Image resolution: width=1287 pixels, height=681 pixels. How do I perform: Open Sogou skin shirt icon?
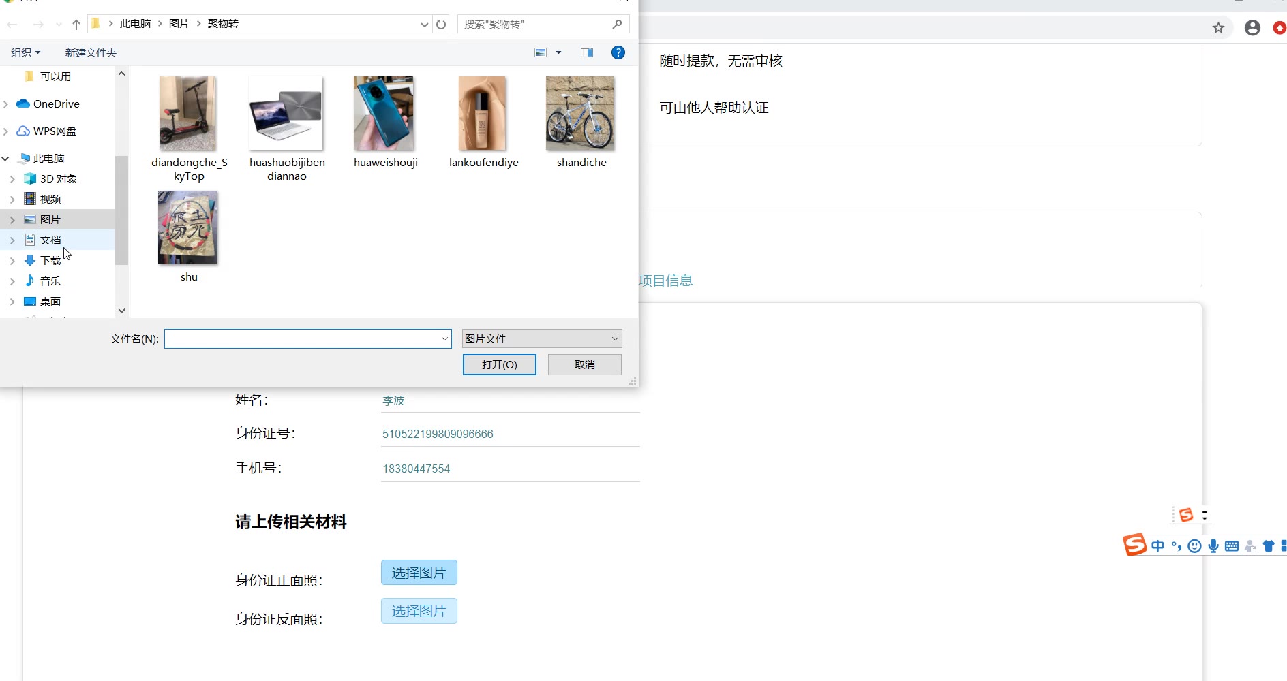(1269, 546)
